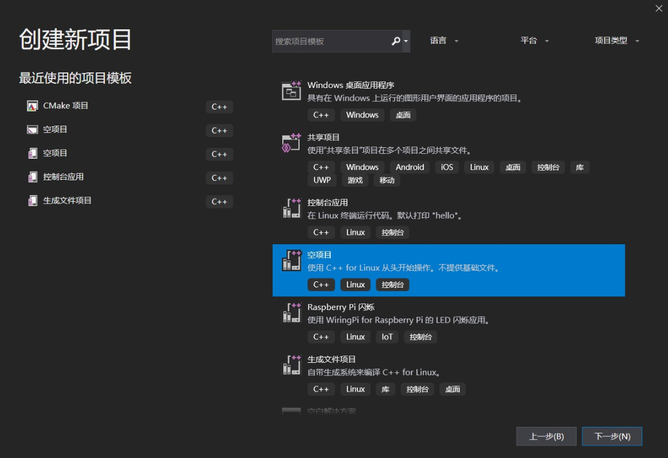Click the 控制台应用 Linux template icon
The width and height of the screenshot is (668, 458).
[x=291, y=208]
